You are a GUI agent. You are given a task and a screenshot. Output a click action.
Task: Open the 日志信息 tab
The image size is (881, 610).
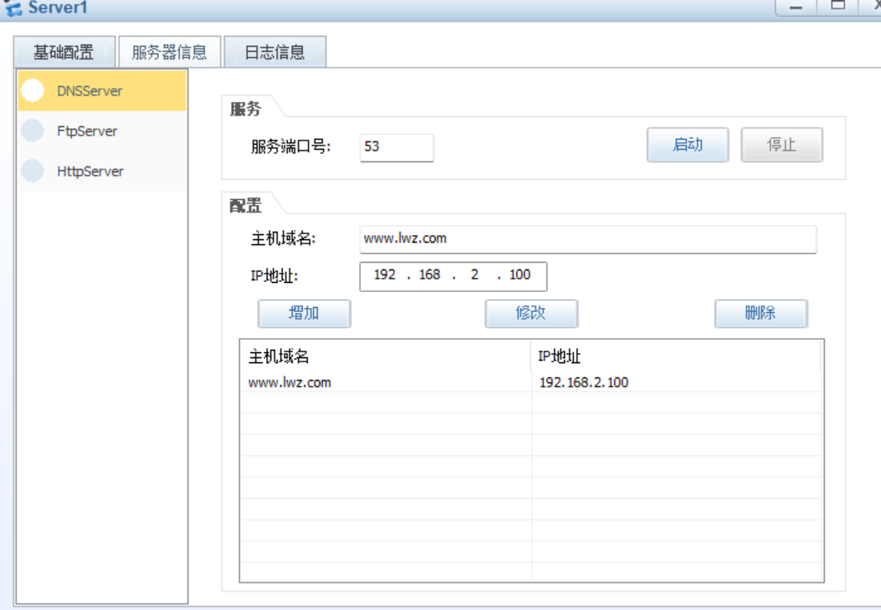pos(274,52)
